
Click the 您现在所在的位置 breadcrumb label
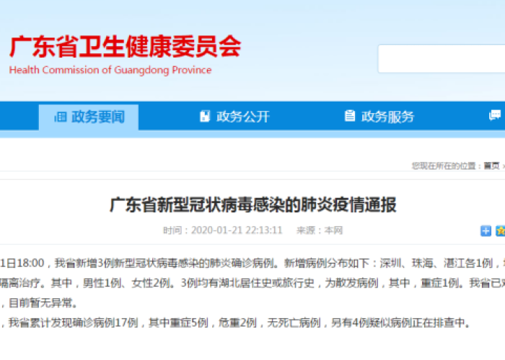click(x=447, y=166)
